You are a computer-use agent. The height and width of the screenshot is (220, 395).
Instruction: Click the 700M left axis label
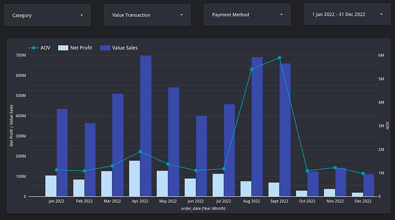[x=21, y=55]
